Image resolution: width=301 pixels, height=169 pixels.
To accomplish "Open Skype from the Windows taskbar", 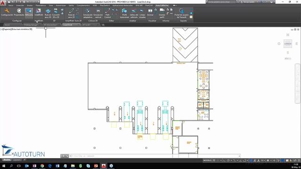I will 88,166.
